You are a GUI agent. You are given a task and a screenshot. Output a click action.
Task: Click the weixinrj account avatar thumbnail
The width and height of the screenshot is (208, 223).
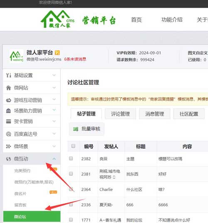(17, 56)
